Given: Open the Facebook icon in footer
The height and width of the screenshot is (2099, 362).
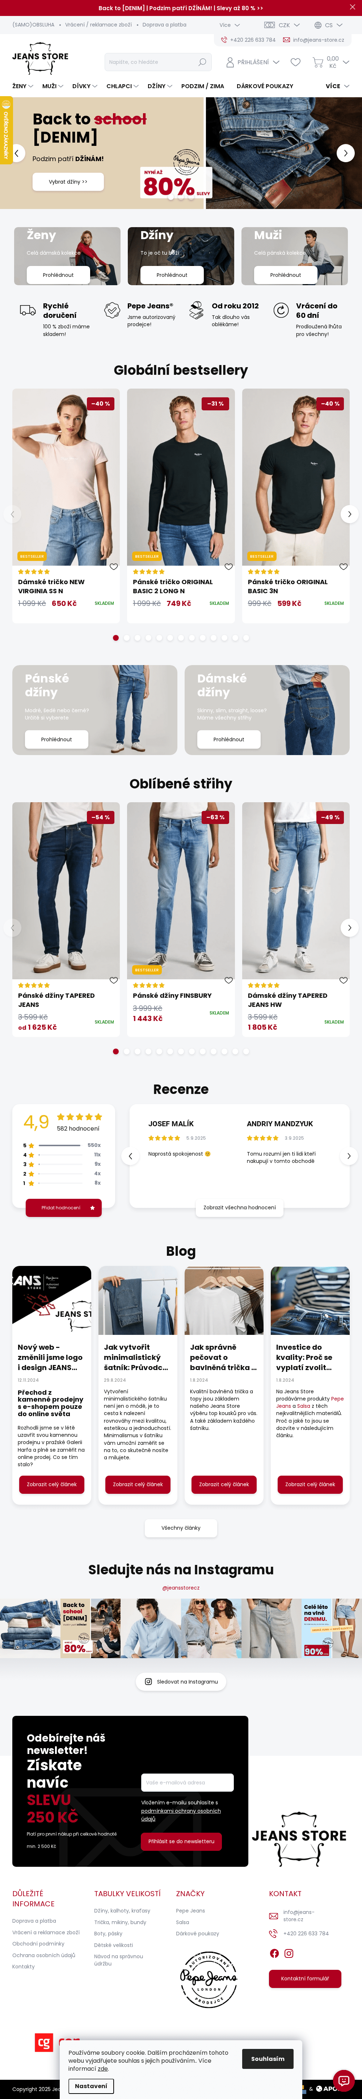Looking at the screenshot, I should point(274,1953).
